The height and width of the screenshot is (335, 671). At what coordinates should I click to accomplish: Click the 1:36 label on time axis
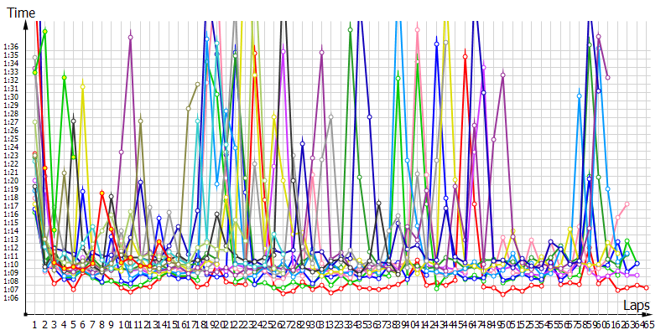(x=11, y=47)
